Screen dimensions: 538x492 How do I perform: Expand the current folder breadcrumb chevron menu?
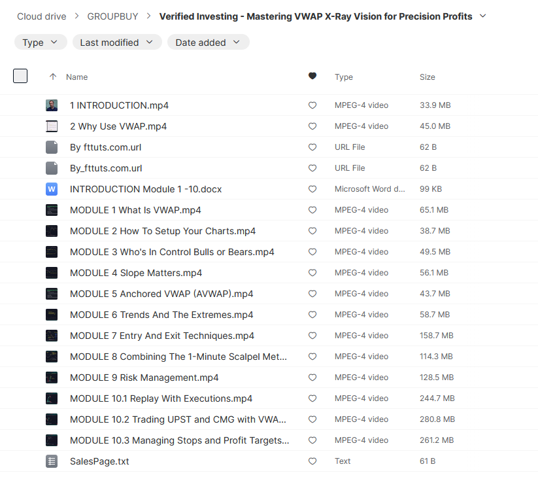(483, 16)
